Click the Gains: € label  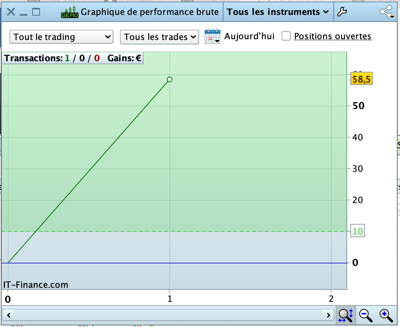click(124, 58)
